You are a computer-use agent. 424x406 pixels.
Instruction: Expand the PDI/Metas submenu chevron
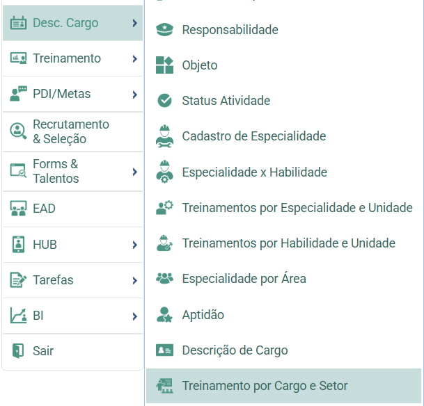(x=134, y=95)
